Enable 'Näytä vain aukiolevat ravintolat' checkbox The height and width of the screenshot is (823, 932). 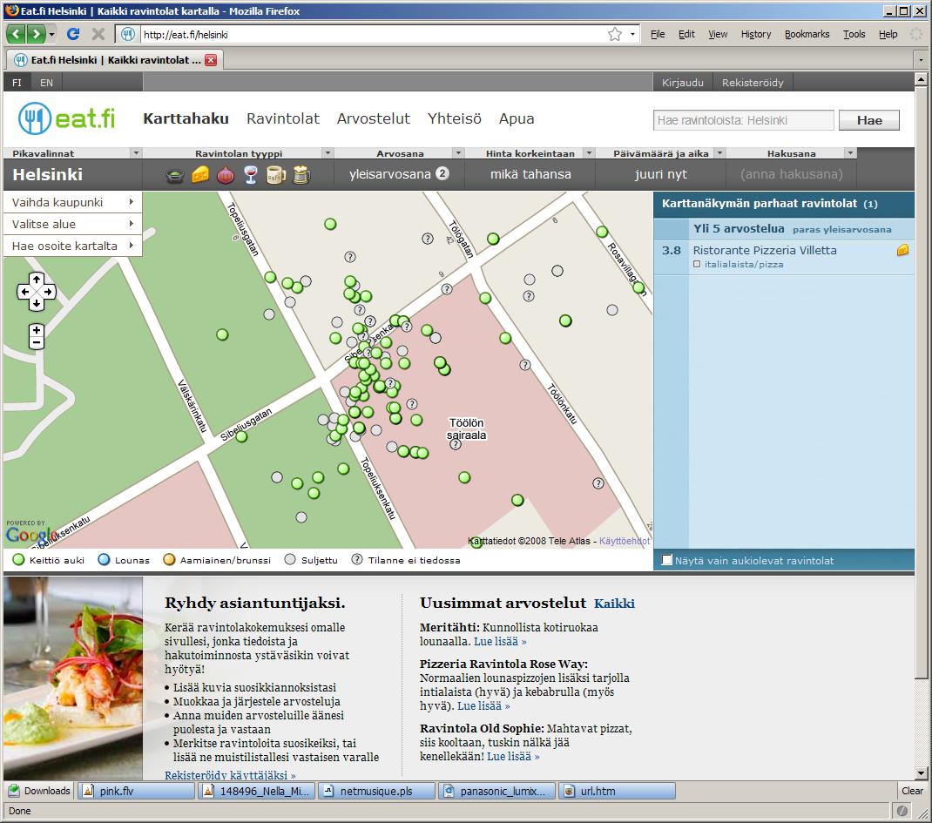click(x=668, y=560)
